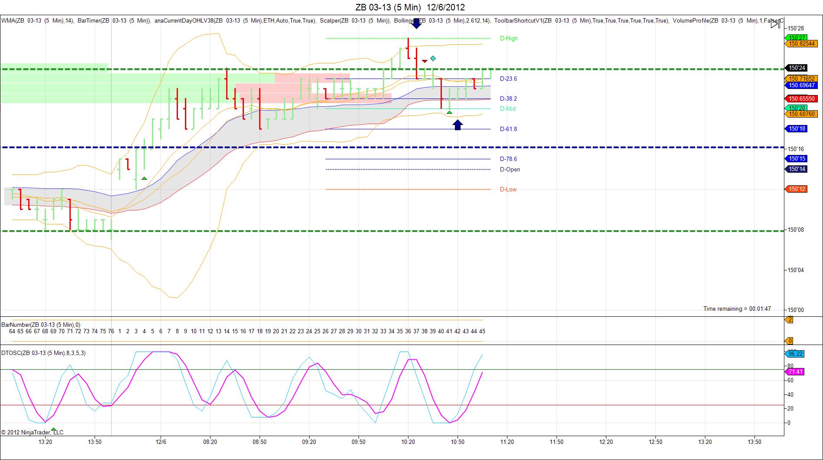Click the D-Mid level label
Screen dimensions: 823x460
click(507, 108)
